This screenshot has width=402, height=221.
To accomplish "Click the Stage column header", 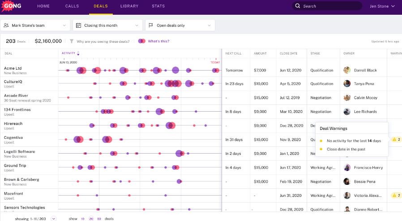I will tap(315, 54).
